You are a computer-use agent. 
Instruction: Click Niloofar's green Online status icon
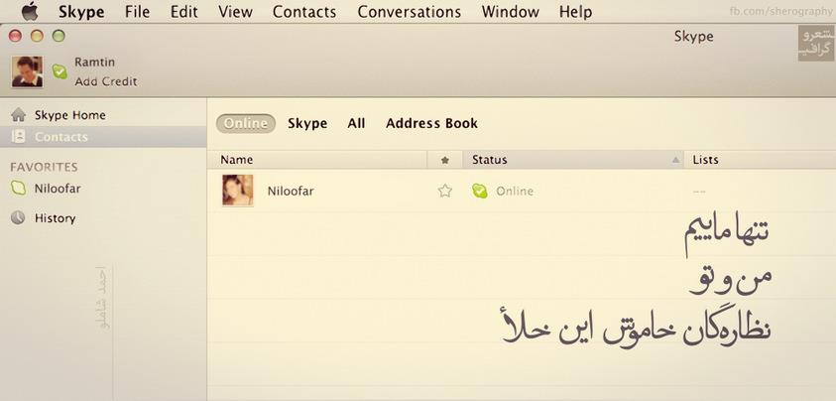coord(479,191)
